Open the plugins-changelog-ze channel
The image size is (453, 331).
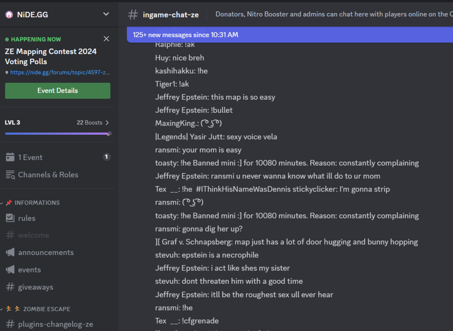55,324
